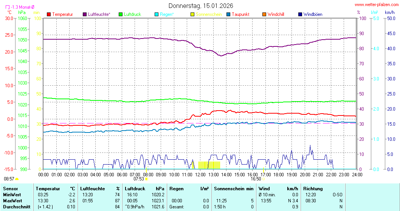Click the sun icon beside 08:57
The image size is (400, 211).
(x=17, y=179)
